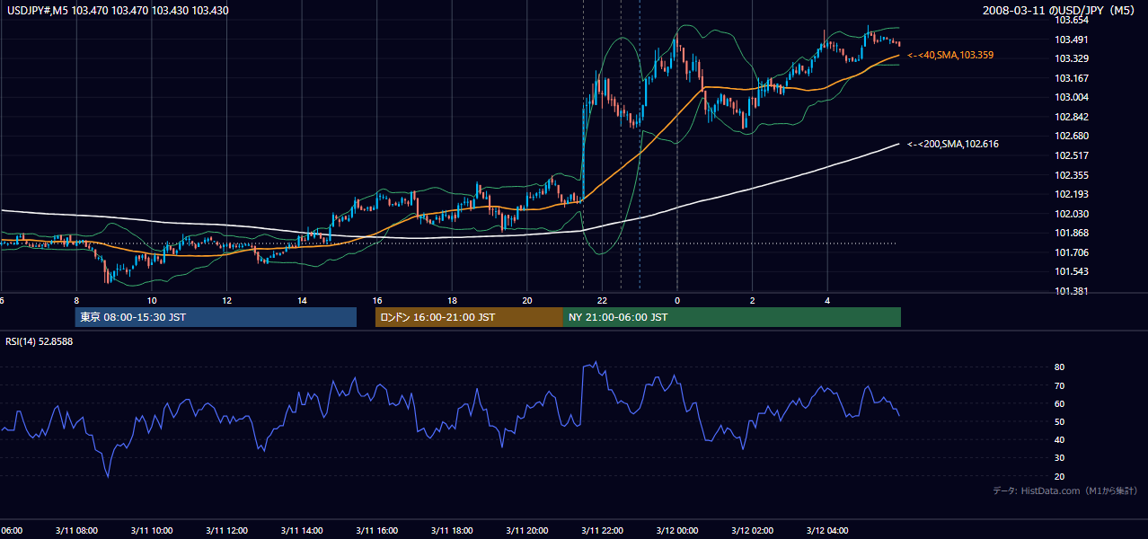
Task: Click the 3/12 04:00 date axis label
Action: point(827,531)
